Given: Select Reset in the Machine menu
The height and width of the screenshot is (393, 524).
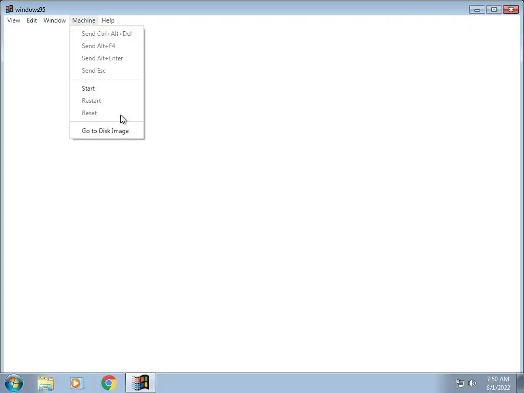Looking at the screenshot, I should (x=106, y=113).
